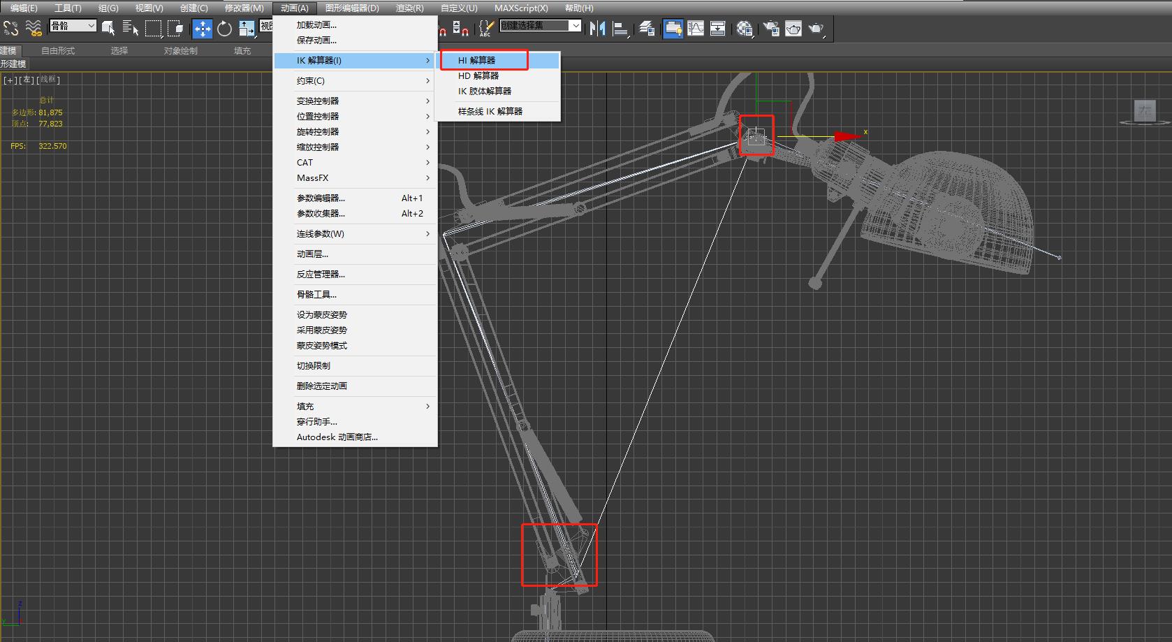Toggle the Ribbon display button
Viewport: 1172px width, 642px height.
[x=673, y=28]
